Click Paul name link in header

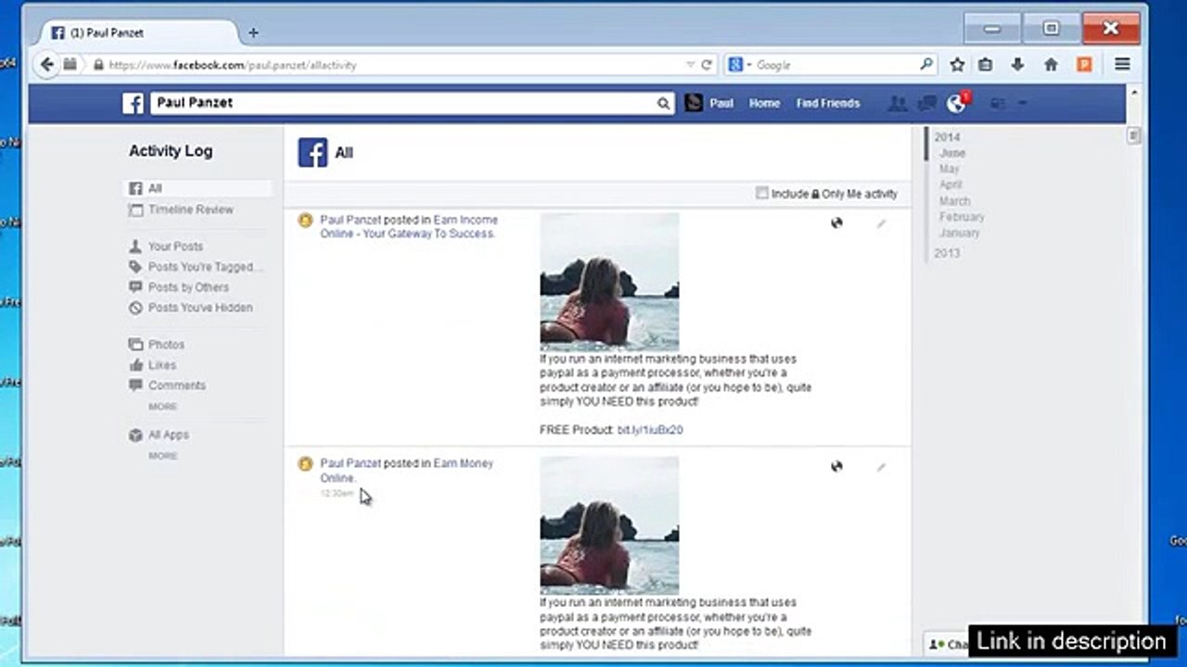click(x=721, y=104)
